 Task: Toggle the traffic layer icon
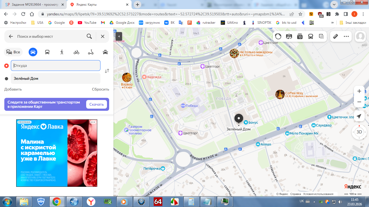point(278,36)
